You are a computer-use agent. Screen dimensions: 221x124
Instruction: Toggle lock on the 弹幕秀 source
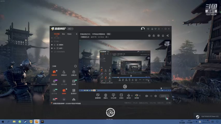pos(55,45)
